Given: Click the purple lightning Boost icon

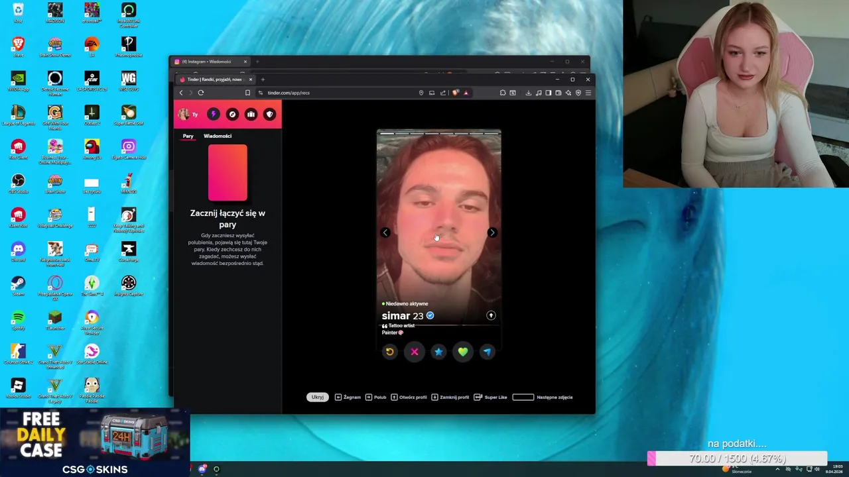Looking at the screenshot, I should [213, 114].
